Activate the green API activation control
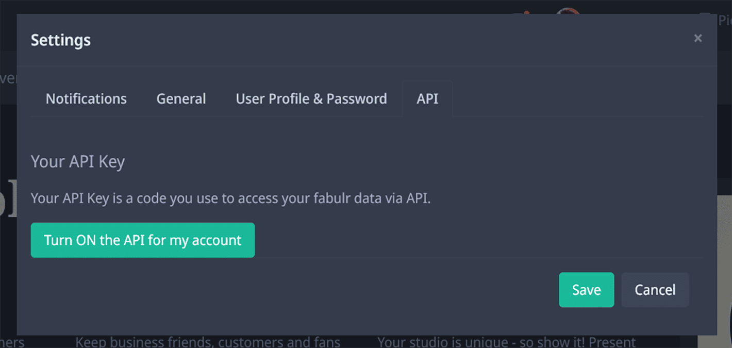 click(143, 240)
